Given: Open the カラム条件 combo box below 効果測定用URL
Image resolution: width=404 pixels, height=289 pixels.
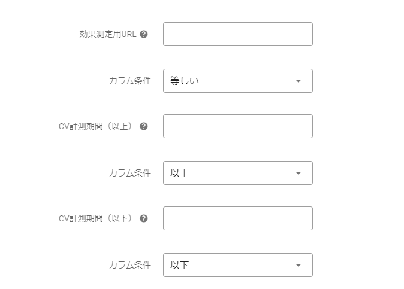Looking at the screenshot, I should (x=237, y=81).
